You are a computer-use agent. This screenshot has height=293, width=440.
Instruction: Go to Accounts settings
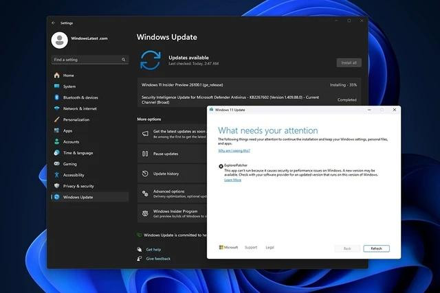click(x=90, y=142)
